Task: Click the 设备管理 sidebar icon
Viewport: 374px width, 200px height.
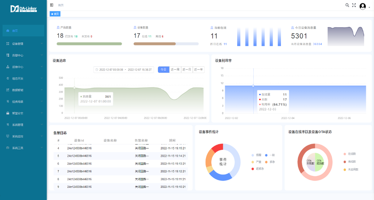Action: (8, 44)
